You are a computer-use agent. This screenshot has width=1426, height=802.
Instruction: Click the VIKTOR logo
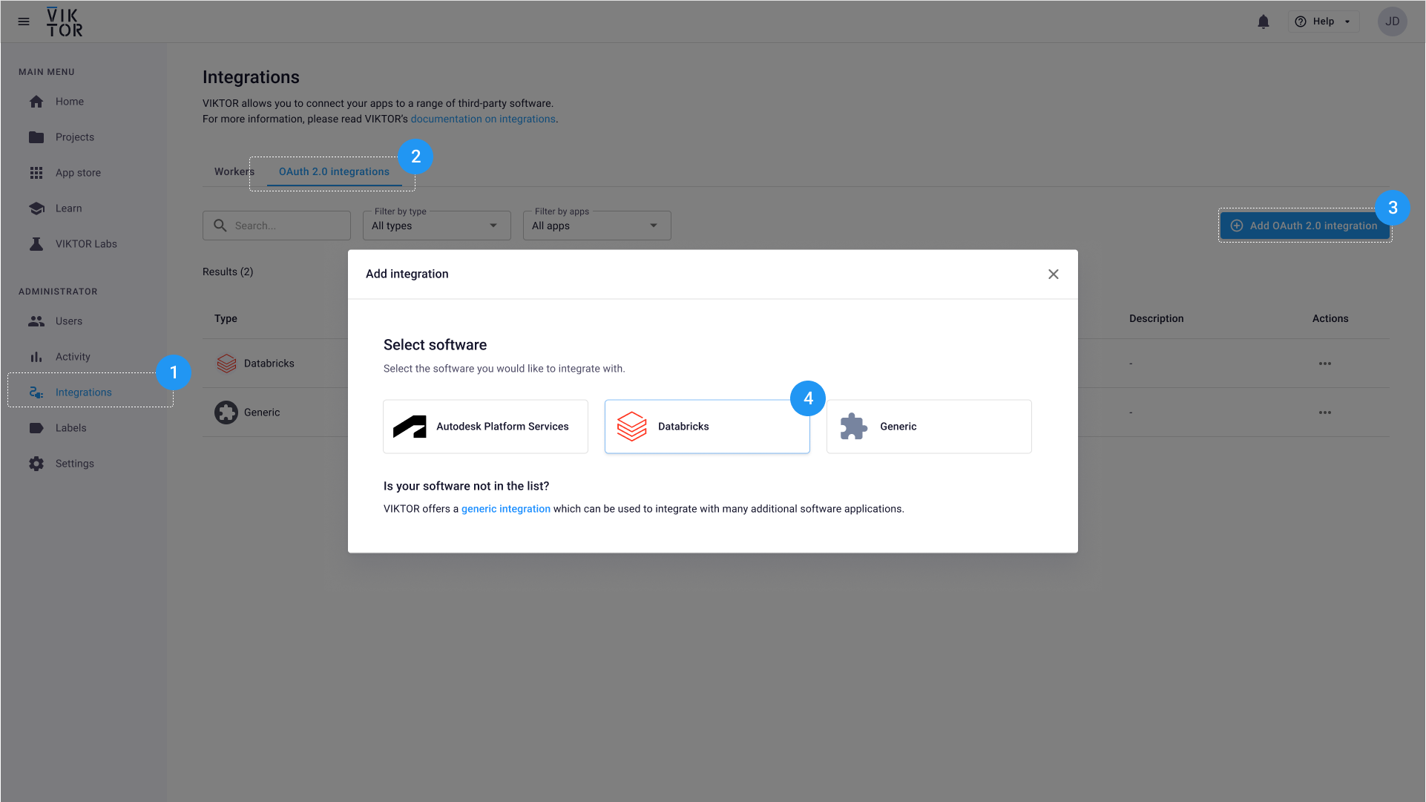65,22
